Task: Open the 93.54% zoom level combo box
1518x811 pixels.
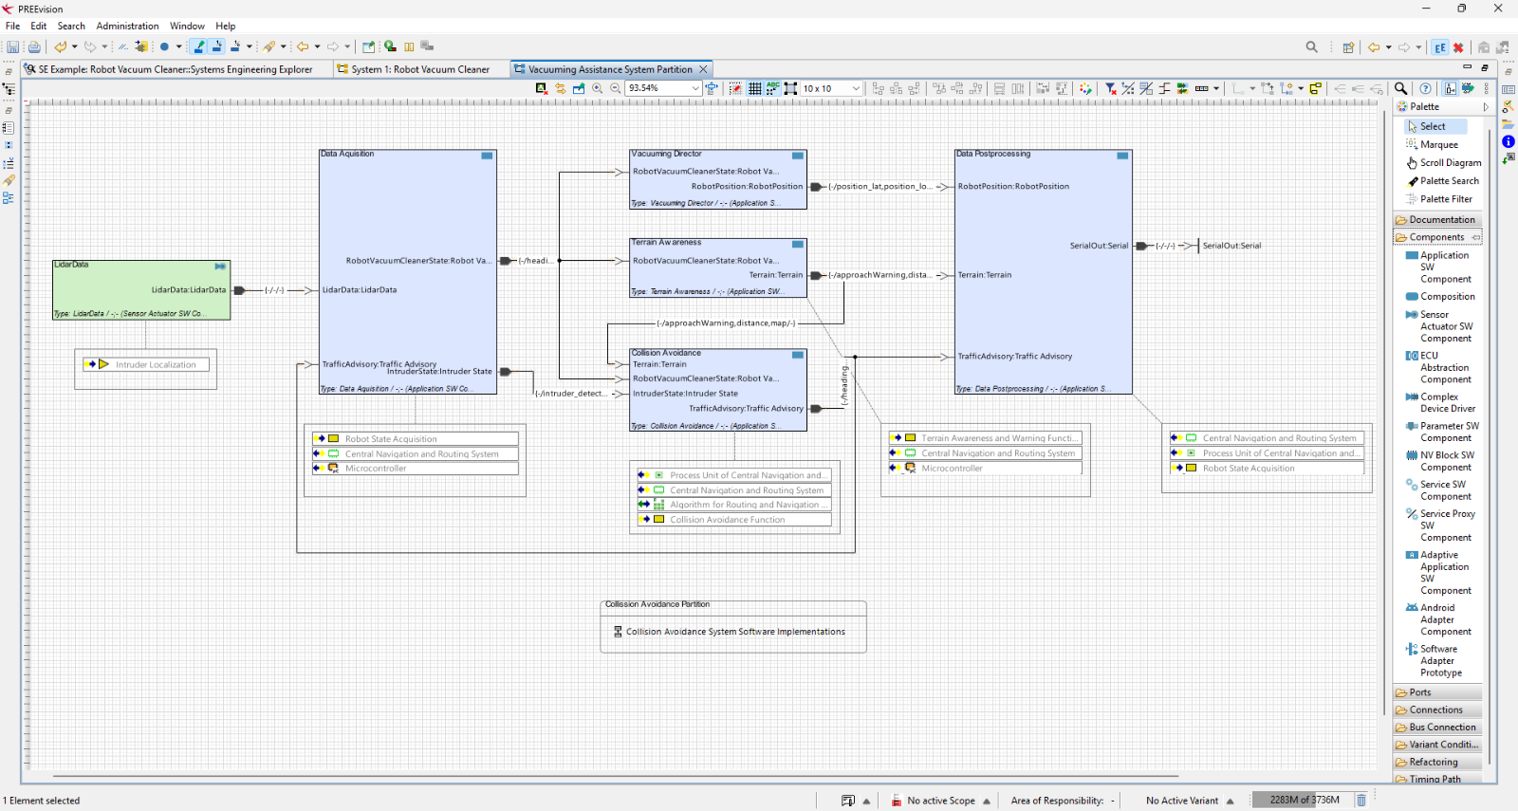Action: pos(663,88)
